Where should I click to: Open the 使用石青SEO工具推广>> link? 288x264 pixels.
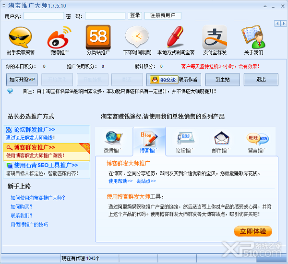click(46, 165)
